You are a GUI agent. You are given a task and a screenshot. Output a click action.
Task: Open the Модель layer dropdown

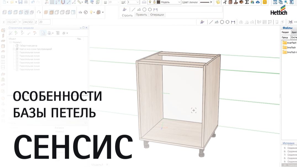coord(179,2)
